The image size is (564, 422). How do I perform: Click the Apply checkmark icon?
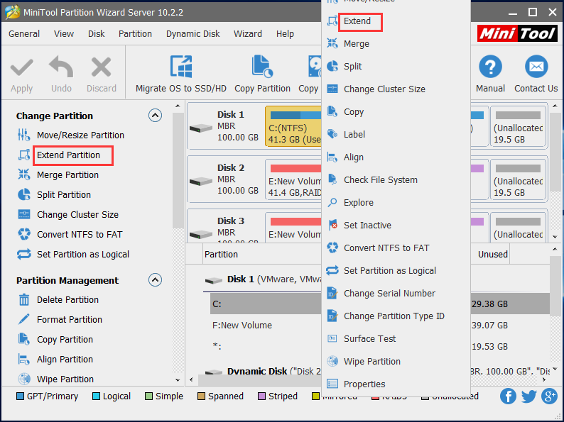click(x=21, y=67)
